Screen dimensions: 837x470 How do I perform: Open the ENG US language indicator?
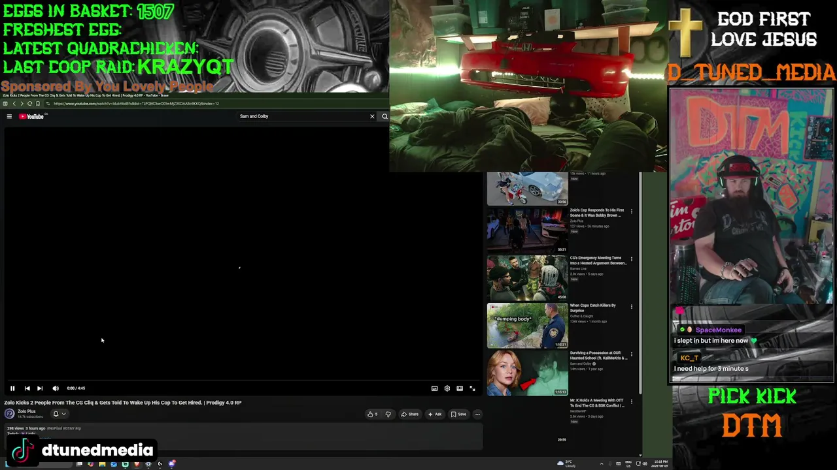pos(628,463)
